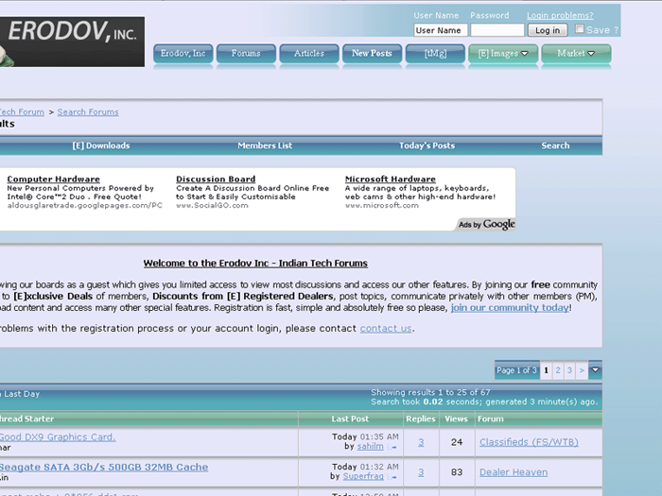
Task: Click Today's Posts in the menu bar
Action: coord(427,145)
